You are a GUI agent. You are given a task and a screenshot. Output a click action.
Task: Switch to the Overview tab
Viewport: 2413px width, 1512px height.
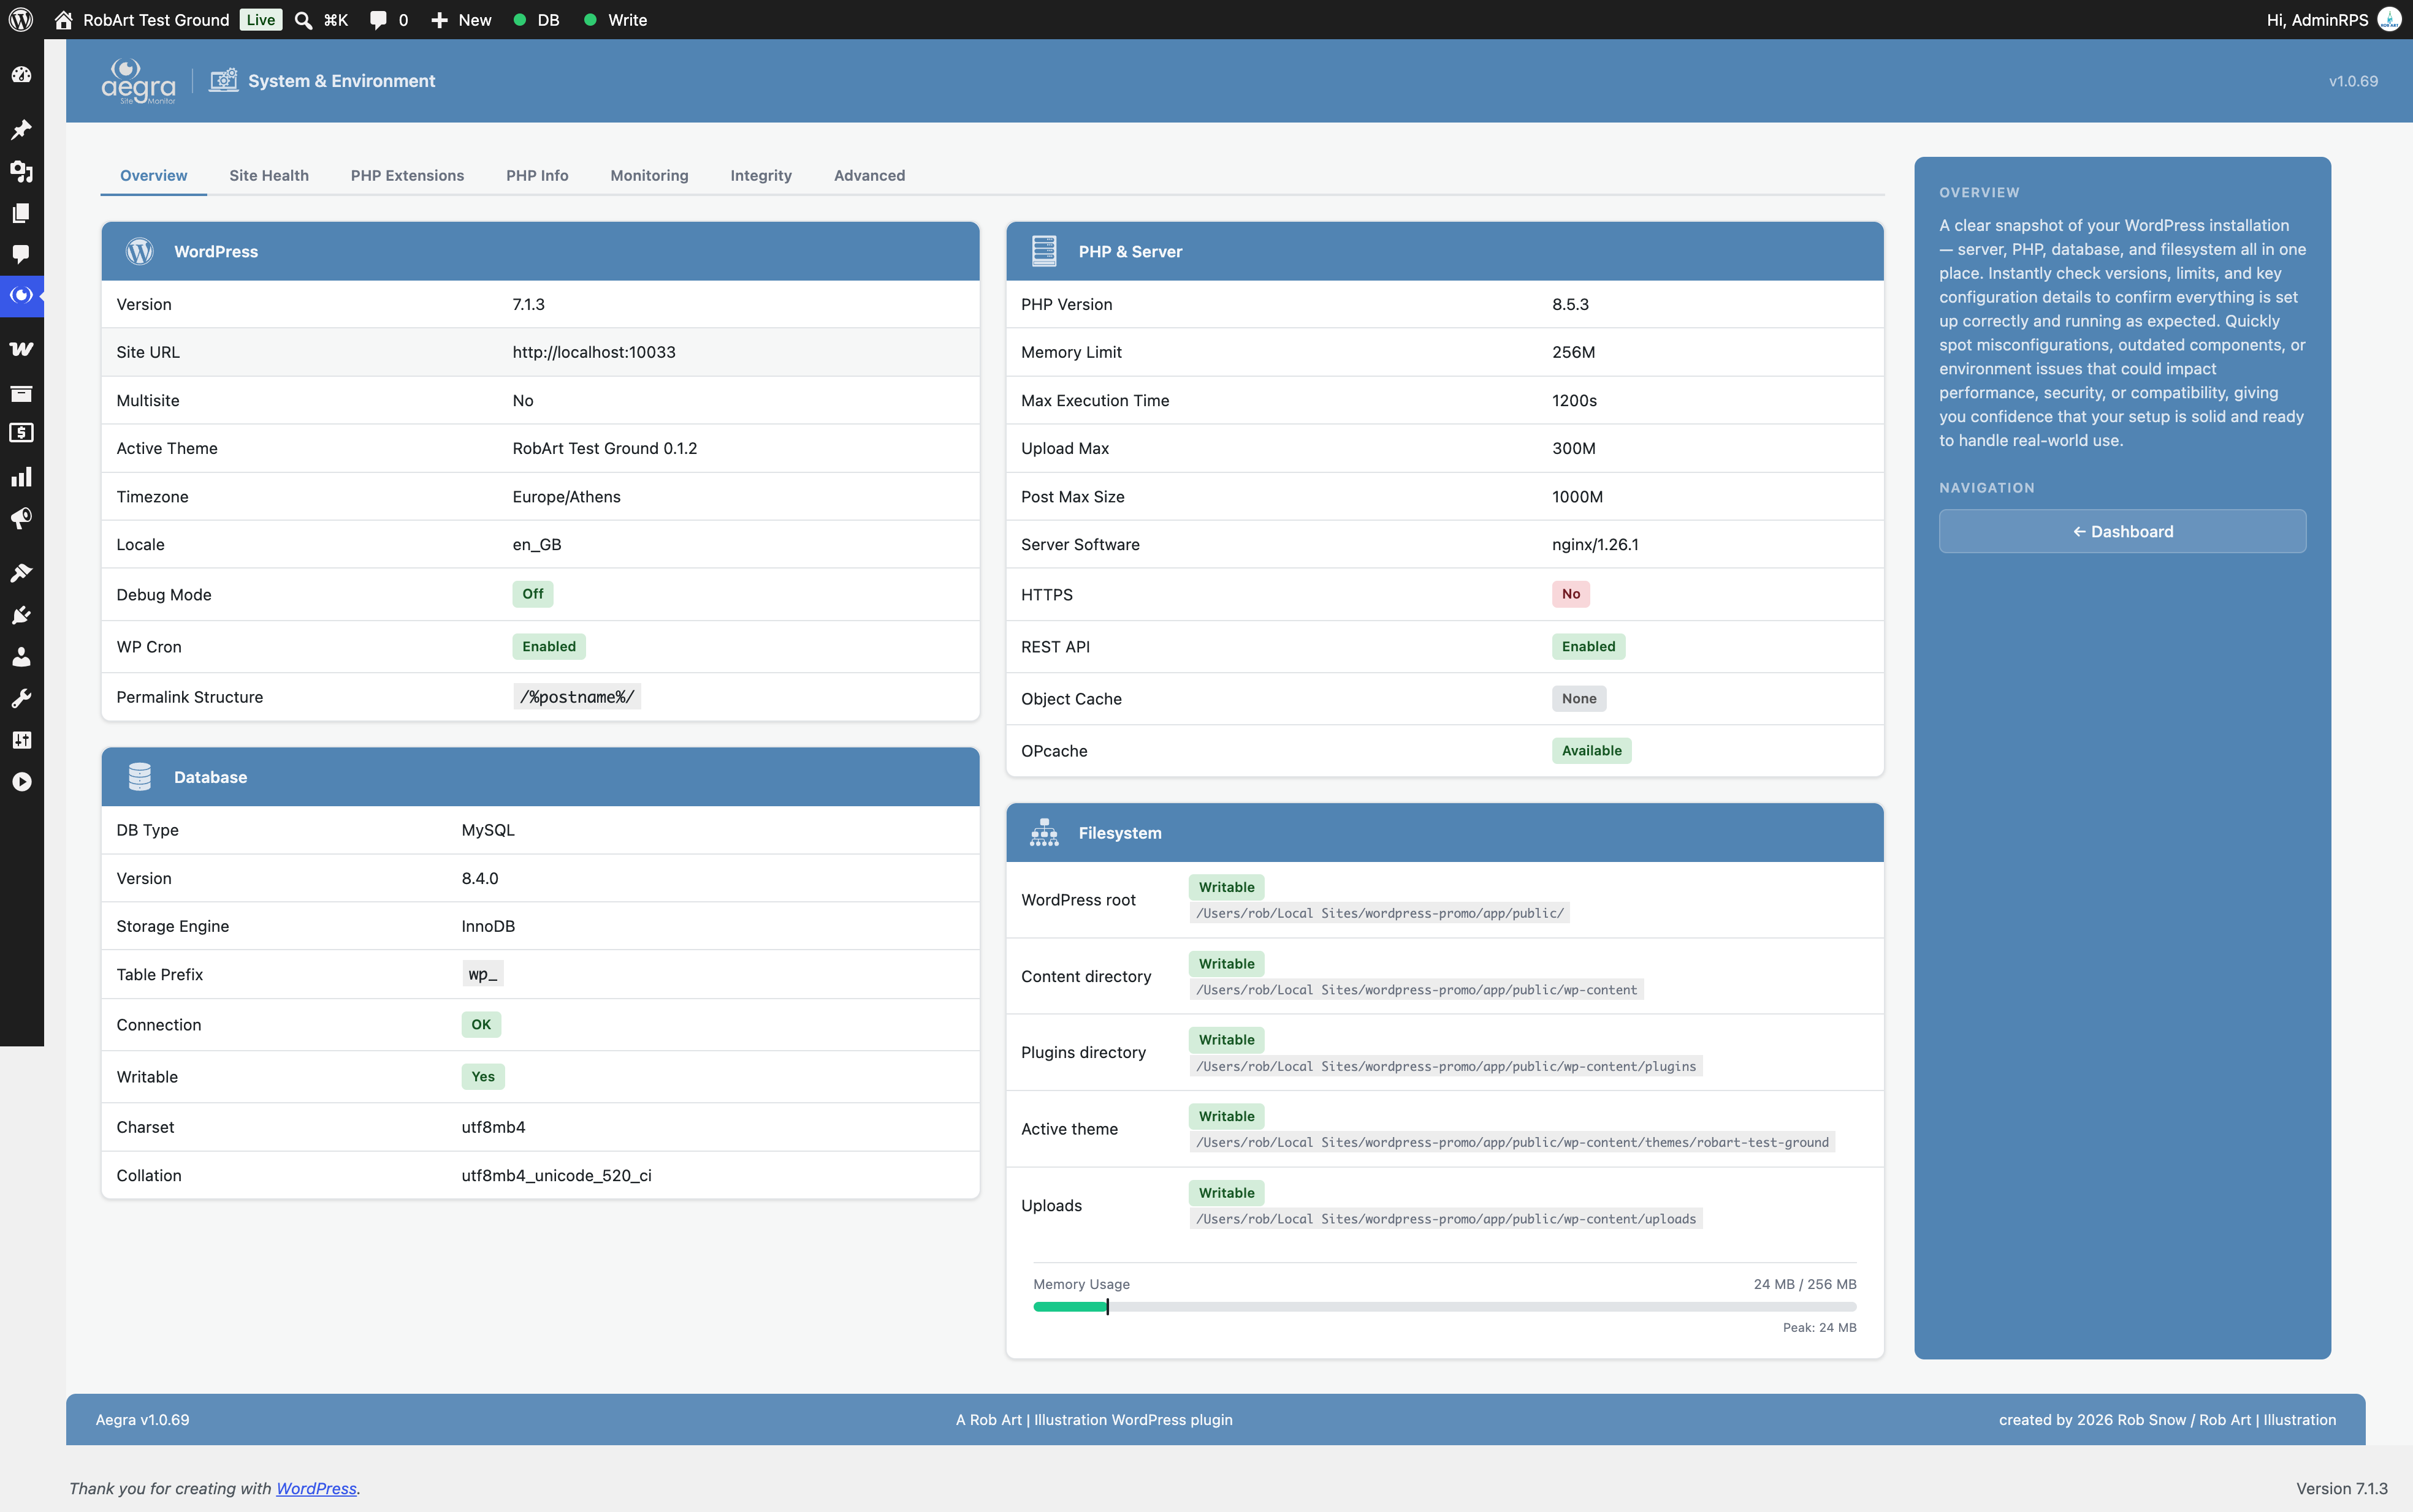[153, 175]
